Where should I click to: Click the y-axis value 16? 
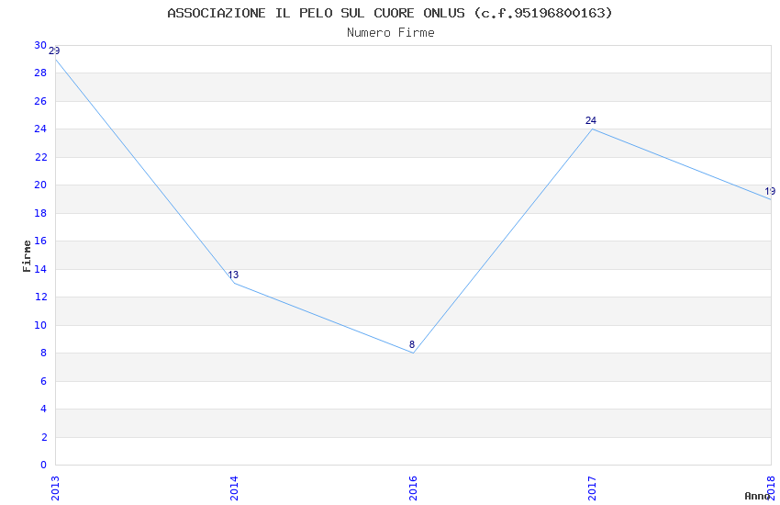coord(40,241)
